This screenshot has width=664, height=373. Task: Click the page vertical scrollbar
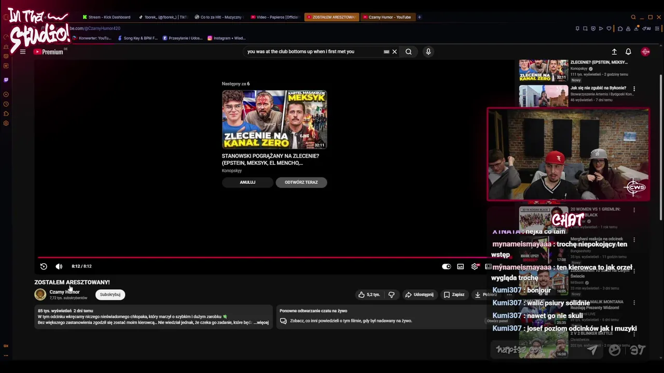pos(660,148)
